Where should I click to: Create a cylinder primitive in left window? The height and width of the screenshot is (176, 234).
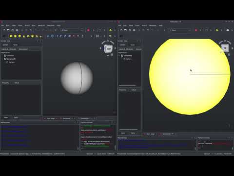tap(15, 36)
